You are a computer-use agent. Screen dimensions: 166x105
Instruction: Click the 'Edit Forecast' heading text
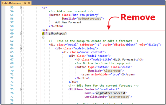coord(125,60)
